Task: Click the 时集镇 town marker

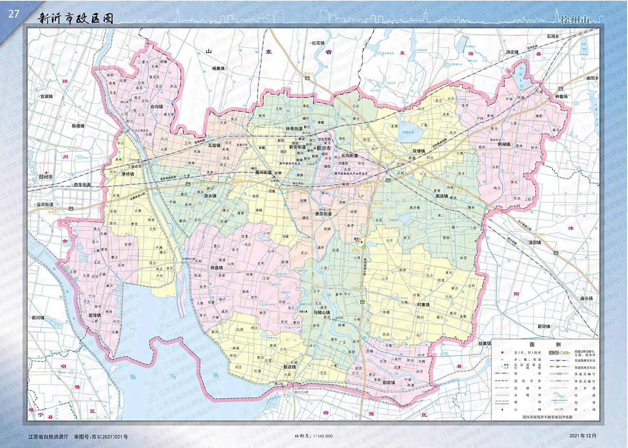Action: pos(416,305)
